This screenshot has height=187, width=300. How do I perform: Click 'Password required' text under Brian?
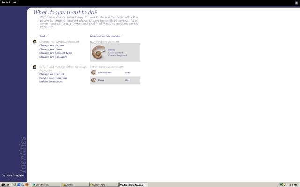(117, 55)
